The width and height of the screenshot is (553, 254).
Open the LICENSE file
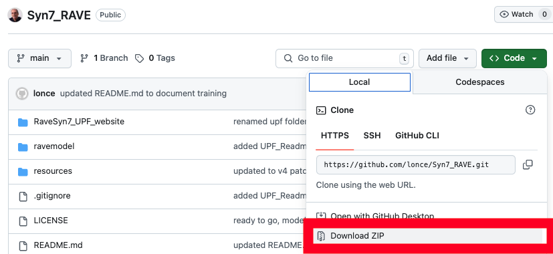pyautogui.click(x=51, y=221)
